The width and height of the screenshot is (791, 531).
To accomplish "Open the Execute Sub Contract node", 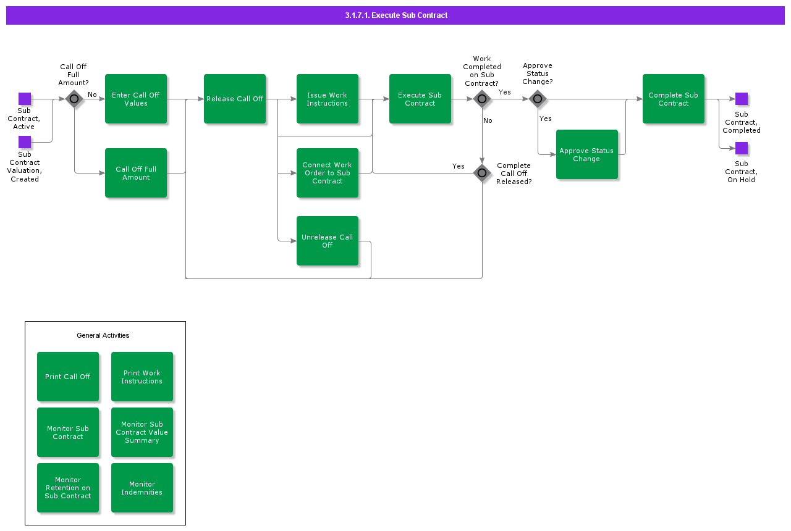I will (x=420, y=99).
